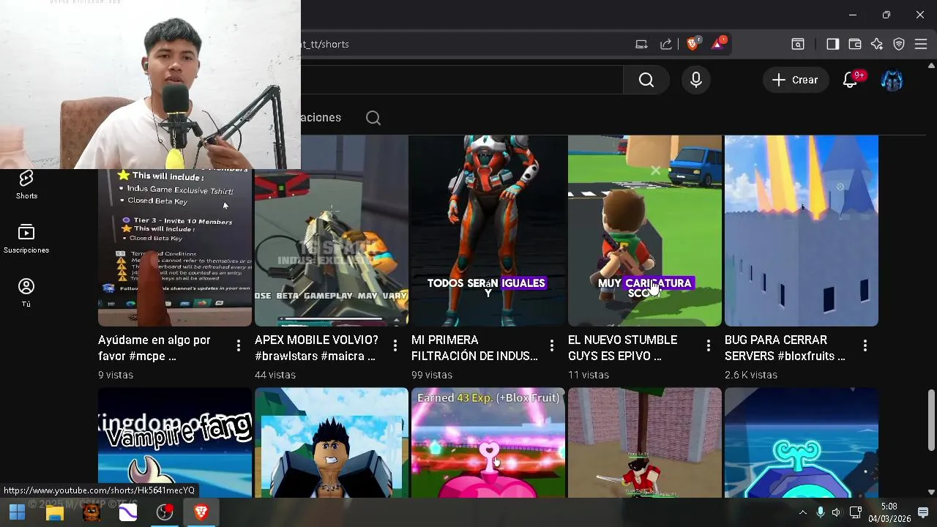Open the Vampire fang short thumbnail
The image size is (937, 527).
[x=175, y=442]
